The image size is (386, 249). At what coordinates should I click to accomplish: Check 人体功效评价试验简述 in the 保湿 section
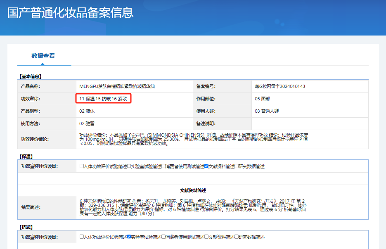(x=82, y=166)
